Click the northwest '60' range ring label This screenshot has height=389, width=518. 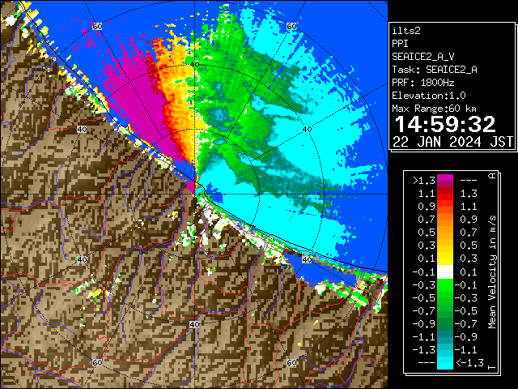click(97, 26)
